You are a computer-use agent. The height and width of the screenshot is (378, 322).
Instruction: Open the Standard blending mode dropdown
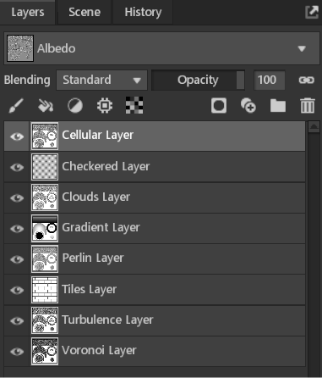pyautogui.click(x=101, y=81)
